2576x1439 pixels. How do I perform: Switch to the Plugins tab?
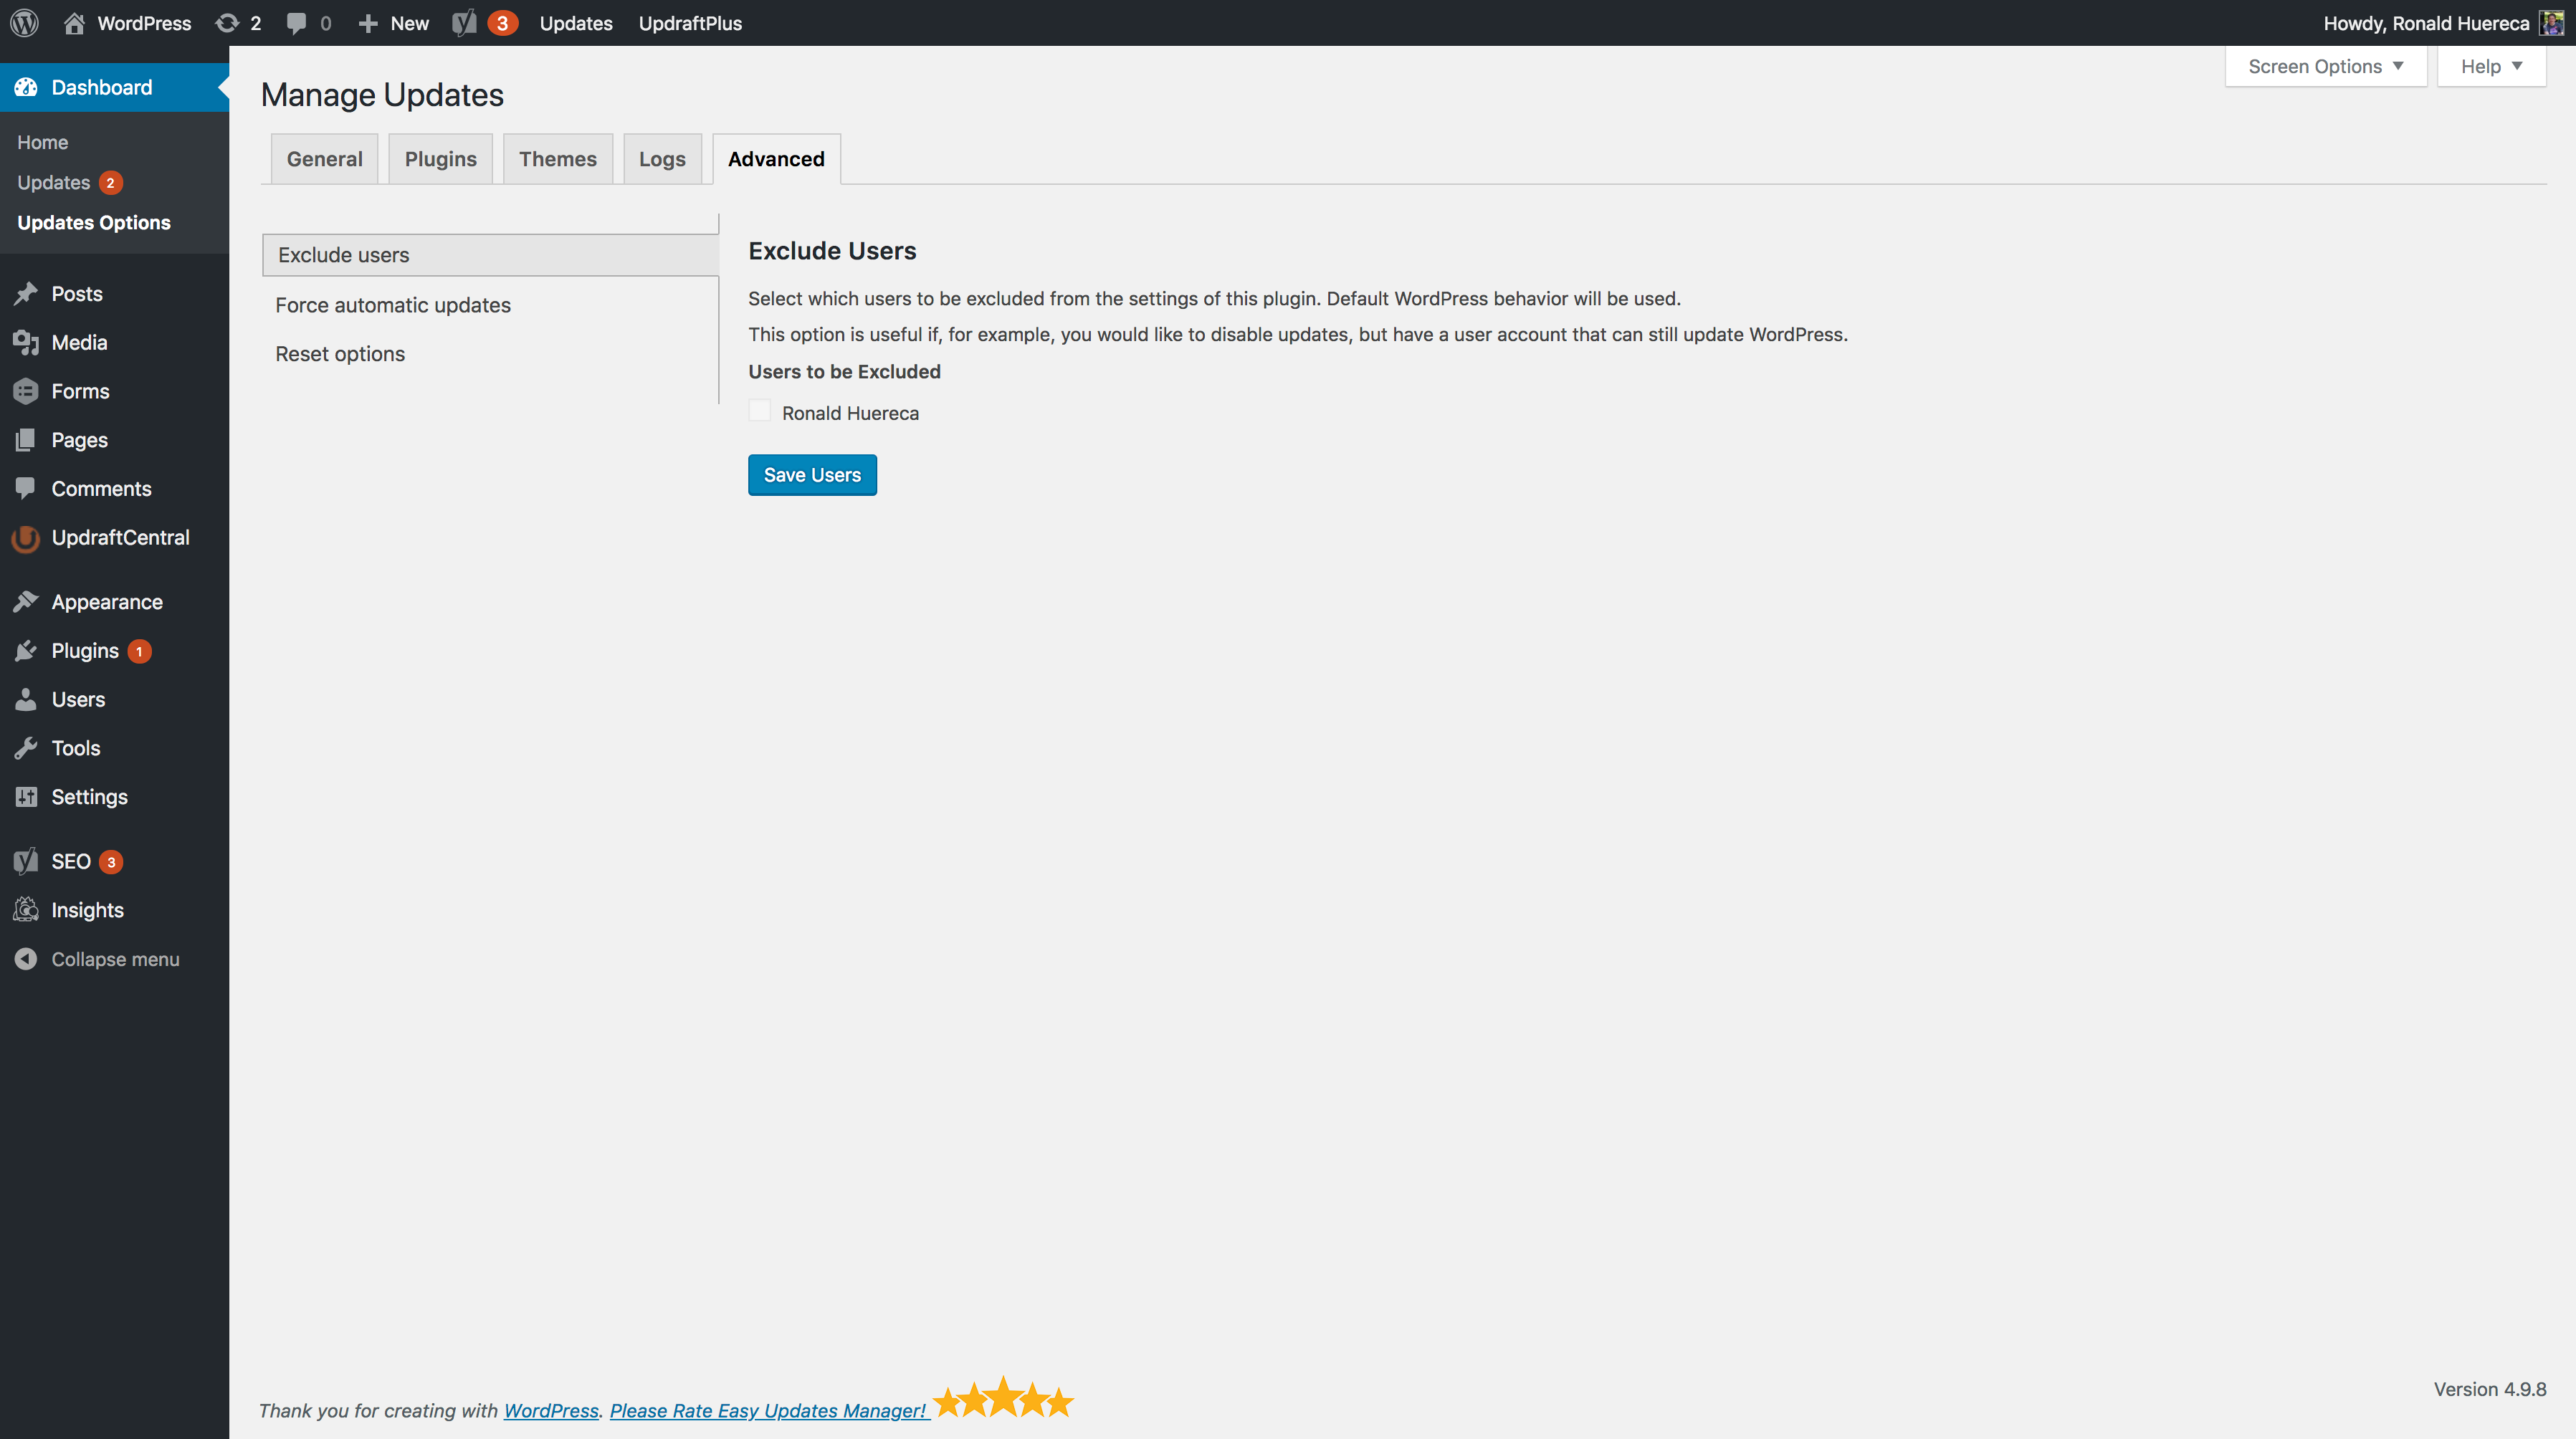[440, 159]
